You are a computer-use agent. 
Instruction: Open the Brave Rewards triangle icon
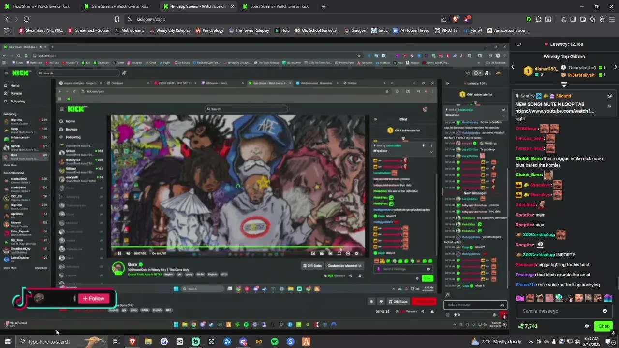pyautogui.click(x=467, y=19)
